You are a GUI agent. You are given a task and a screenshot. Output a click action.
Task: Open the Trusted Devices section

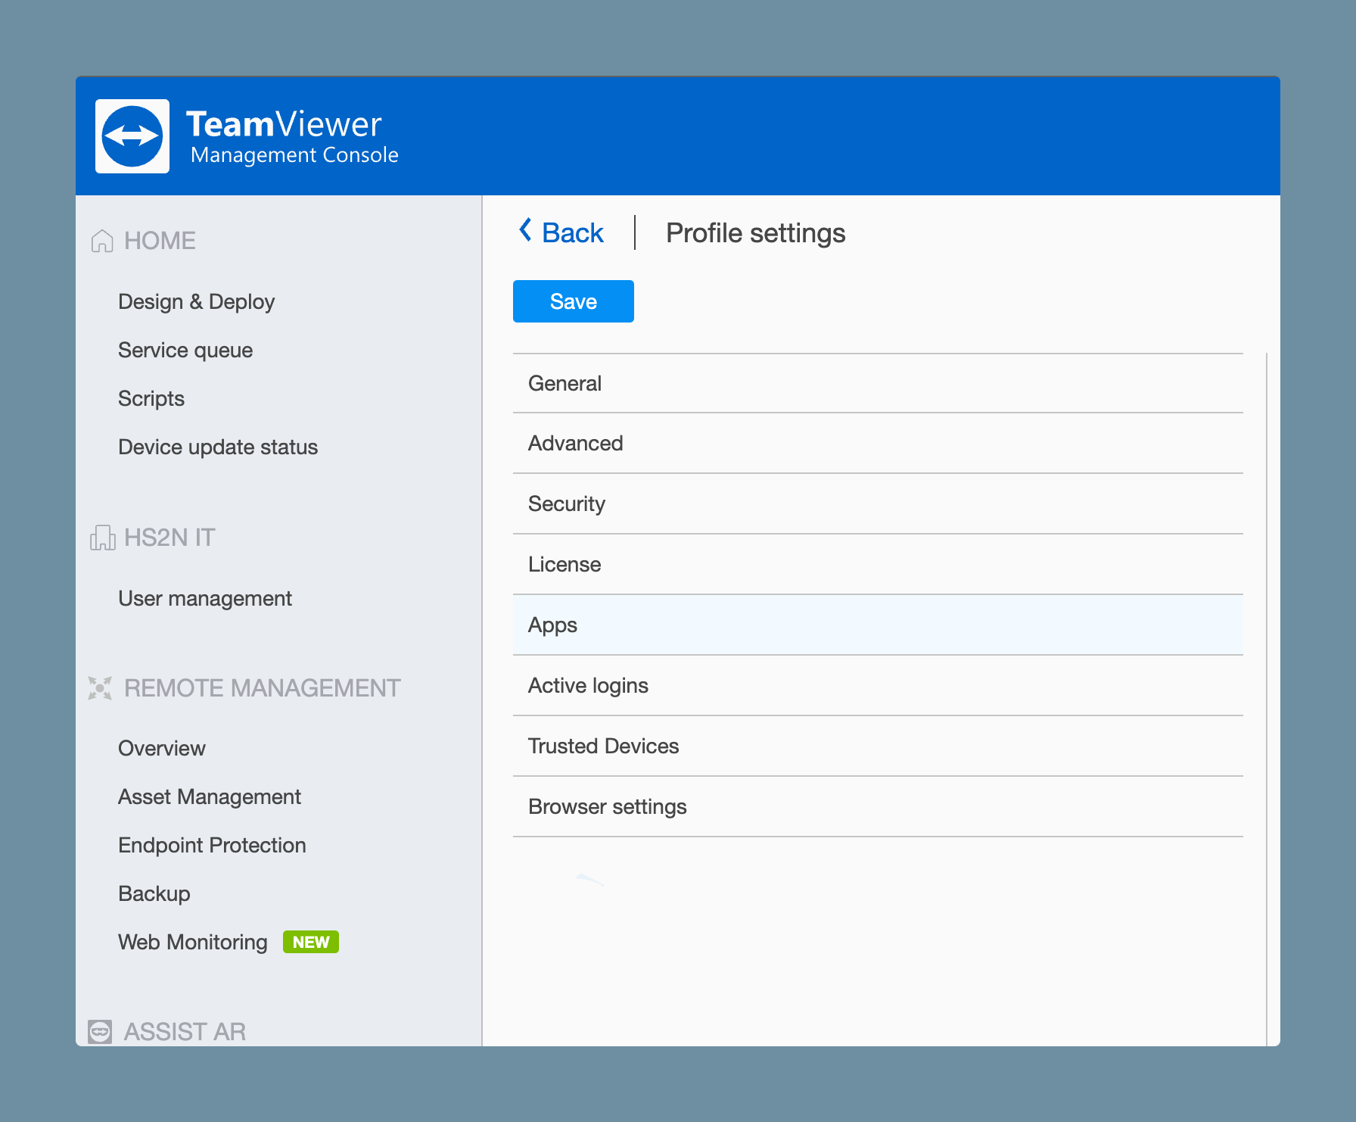878,746
